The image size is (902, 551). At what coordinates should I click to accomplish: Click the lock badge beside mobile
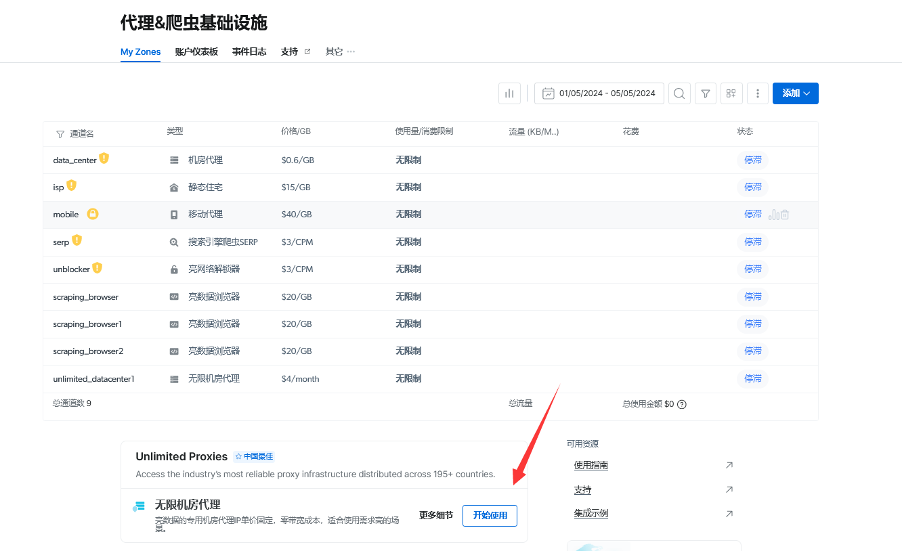click(93, 214)
